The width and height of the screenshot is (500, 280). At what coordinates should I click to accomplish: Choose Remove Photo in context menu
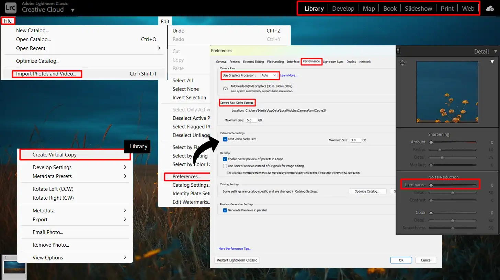[x=51, y=245]
